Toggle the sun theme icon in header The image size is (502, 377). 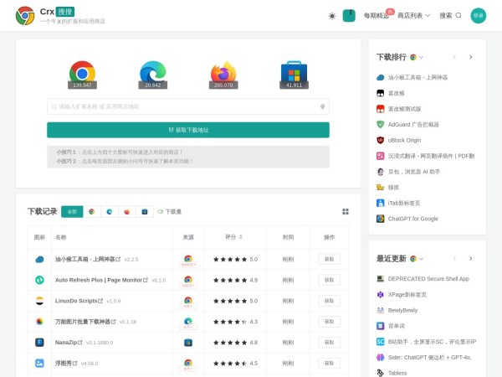pyautogui.click(x=332, y=16)
